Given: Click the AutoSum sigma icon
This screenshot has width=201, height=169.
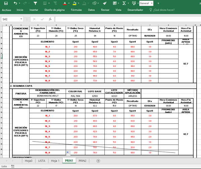Looking at the screenshot, I should click(x=124, y=3).
